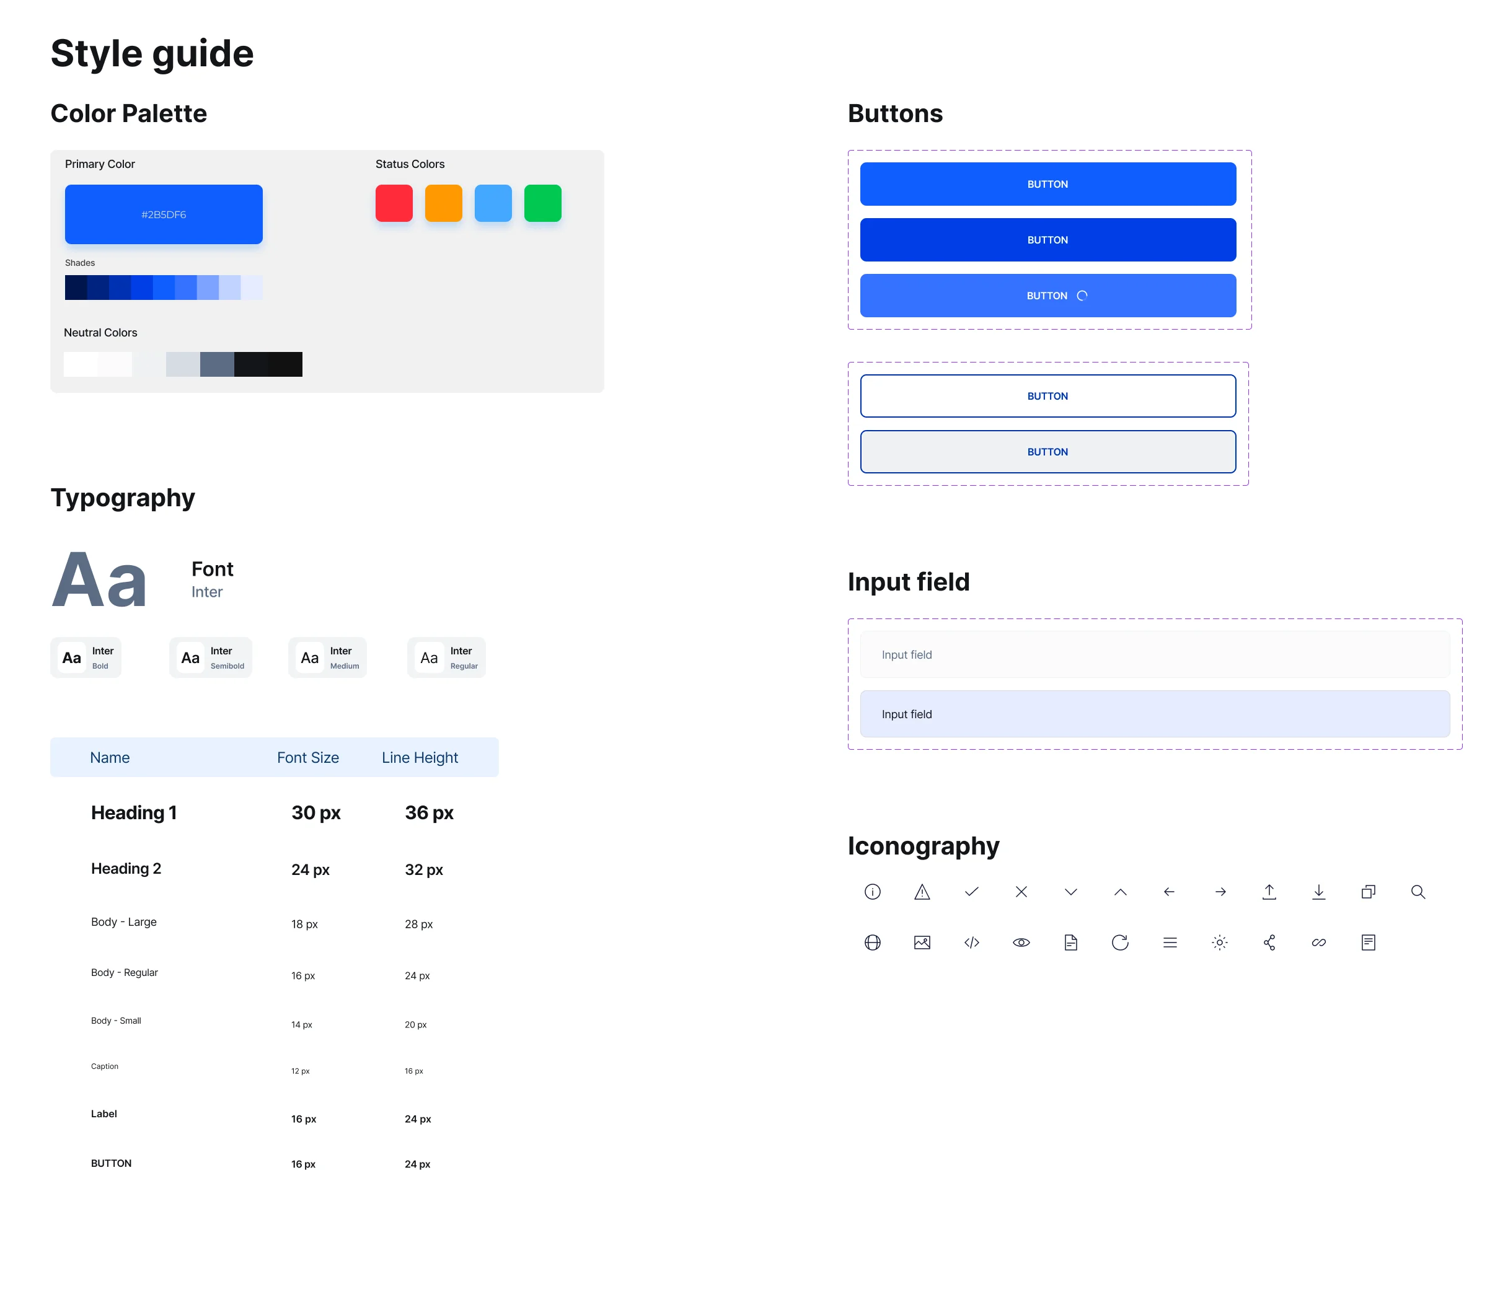Pick the pure white neutral swatch
Viewport: 1508px width, 1292px height.
pos(81,364)
